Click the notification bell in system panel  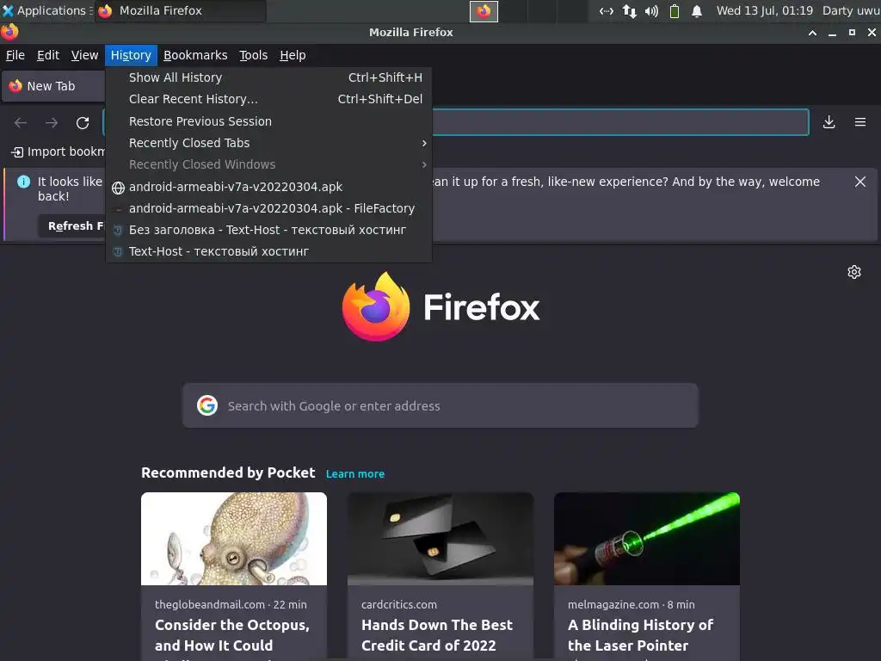click(697, 11)
